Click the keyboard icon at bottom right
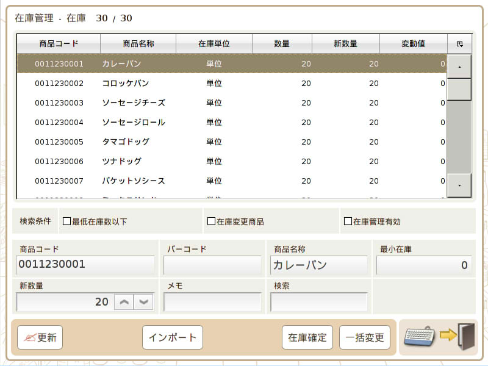 coord(420,337)
